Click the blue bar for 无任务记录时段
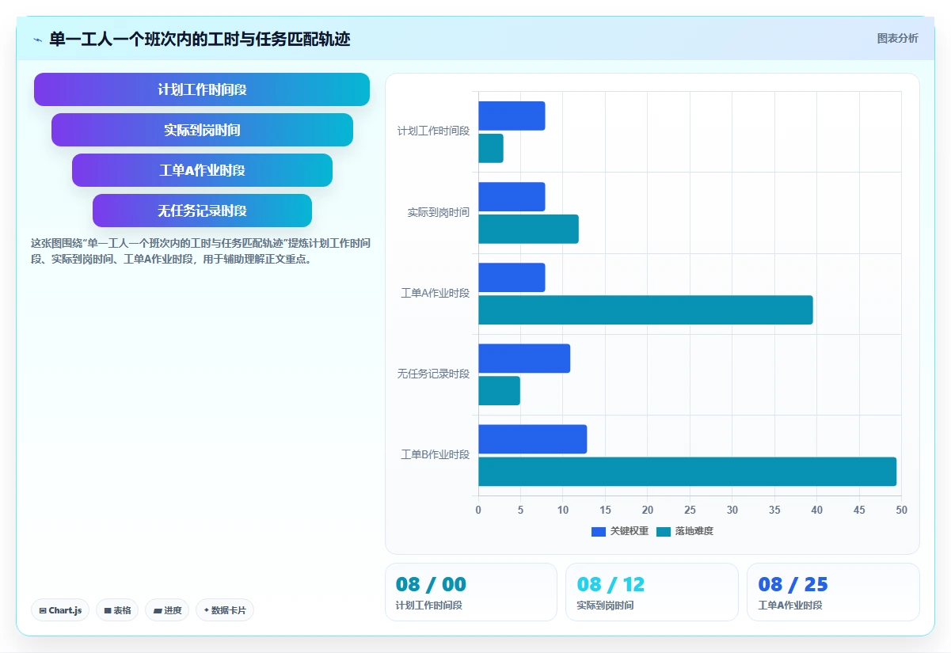The width and height of the screenshot is (951, 653). (x=524, y=359)
